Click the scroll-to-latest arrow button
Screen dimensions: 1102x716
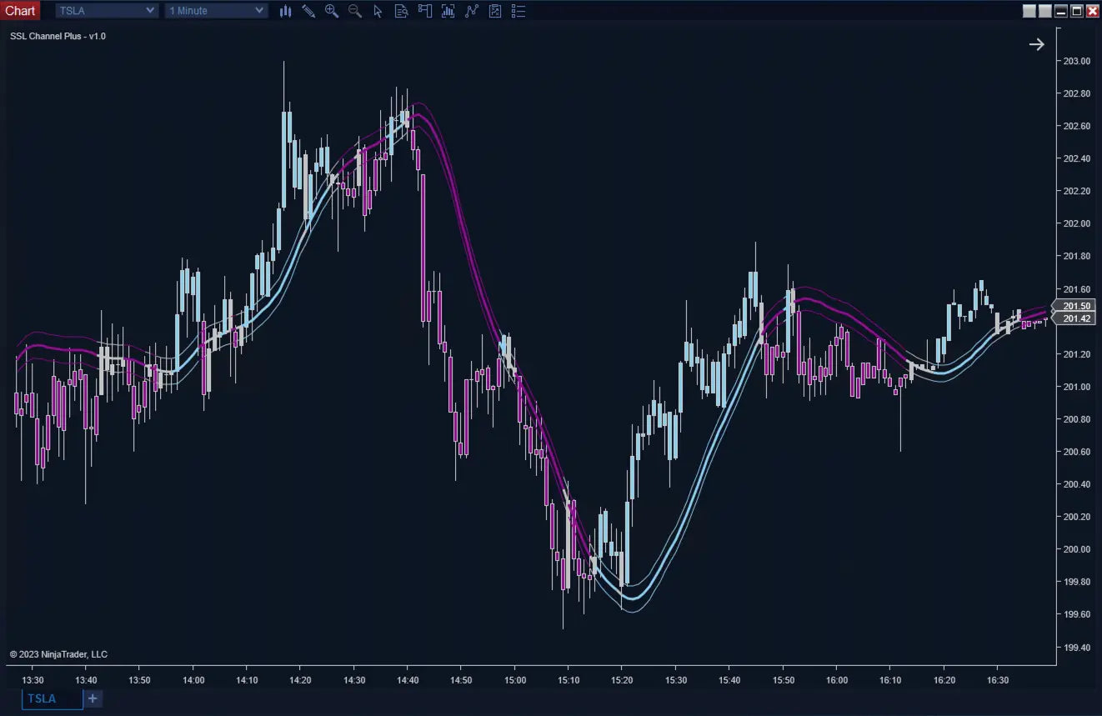(x=1036, y=44)
